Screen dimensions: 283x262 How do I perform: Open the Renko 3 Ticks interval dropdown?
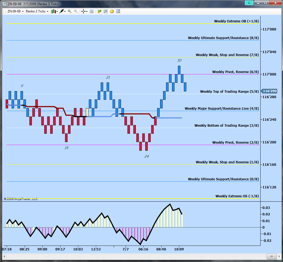click(37, 11)
